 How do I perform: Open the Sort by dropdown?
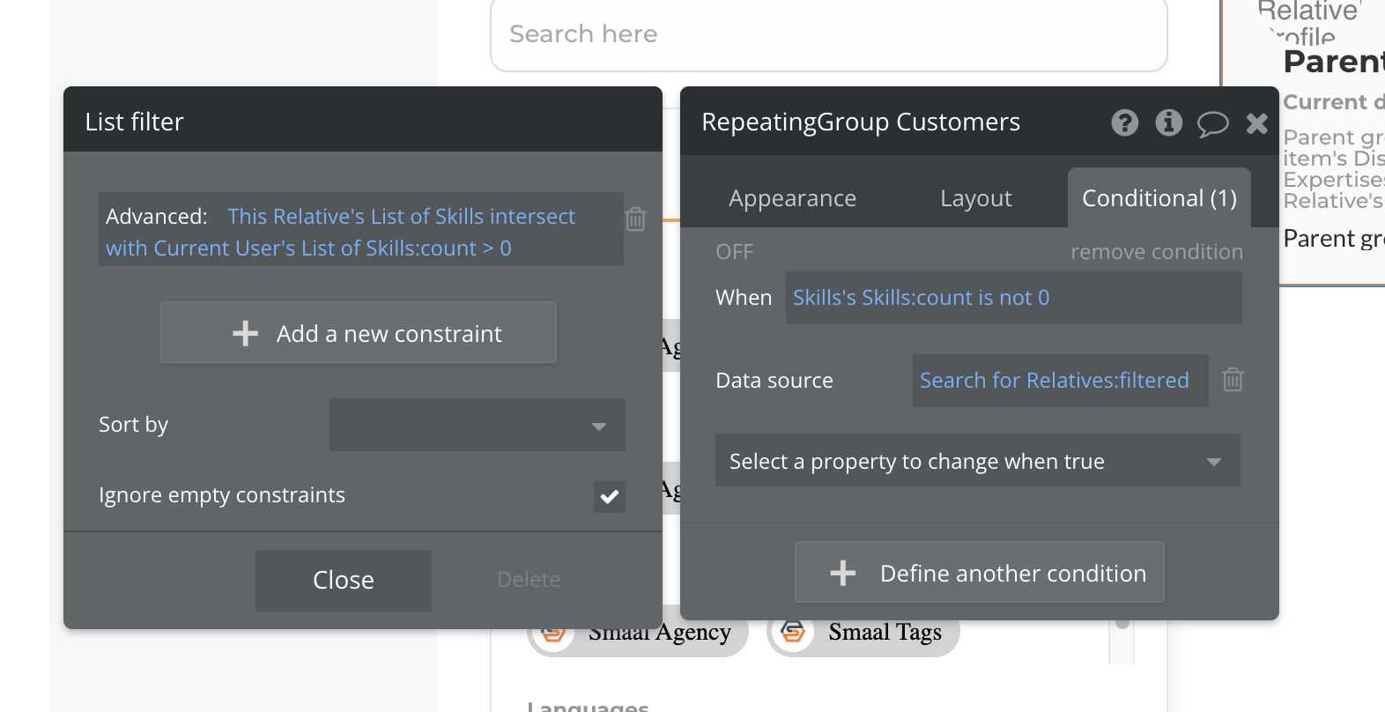tap(477, 425)
